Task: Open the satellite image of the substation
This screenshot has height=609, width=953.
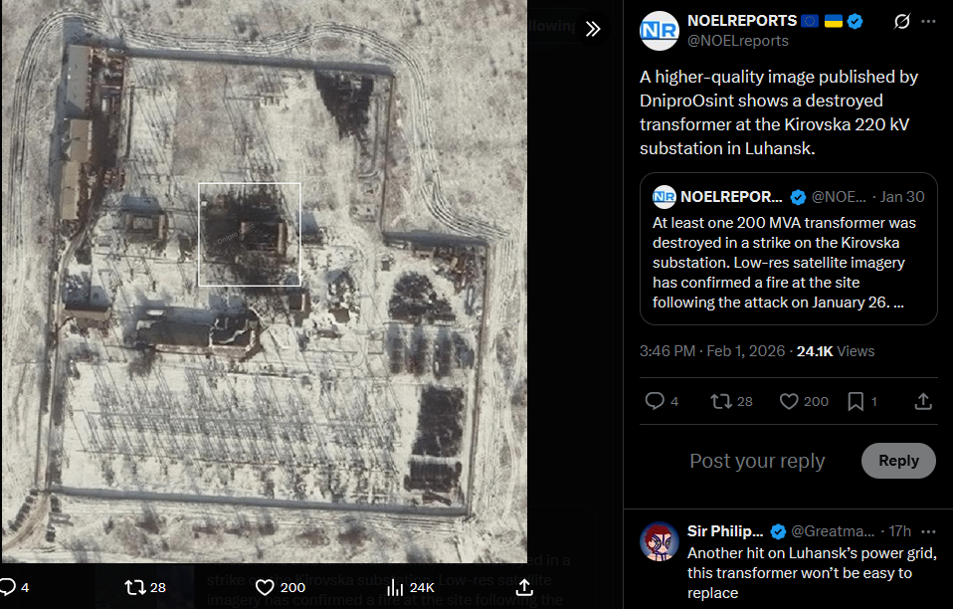Action: (264, 282)
